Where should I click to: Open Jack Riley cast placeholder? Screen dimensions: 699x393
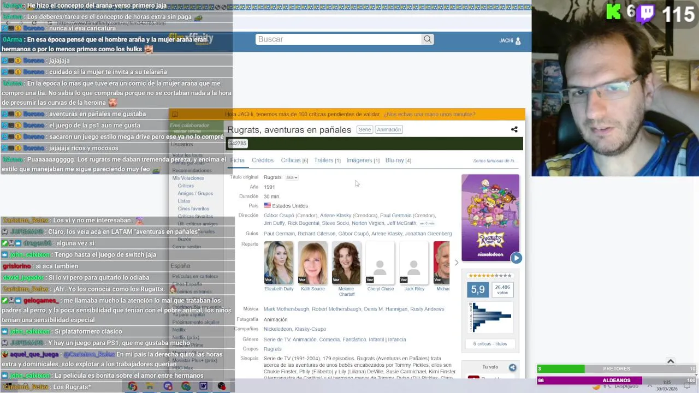pos(414,263)
